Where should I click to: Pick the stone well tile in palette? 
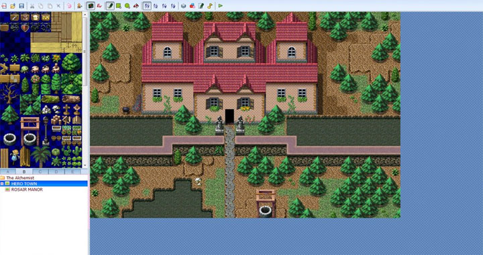click(x=9, y=139)
